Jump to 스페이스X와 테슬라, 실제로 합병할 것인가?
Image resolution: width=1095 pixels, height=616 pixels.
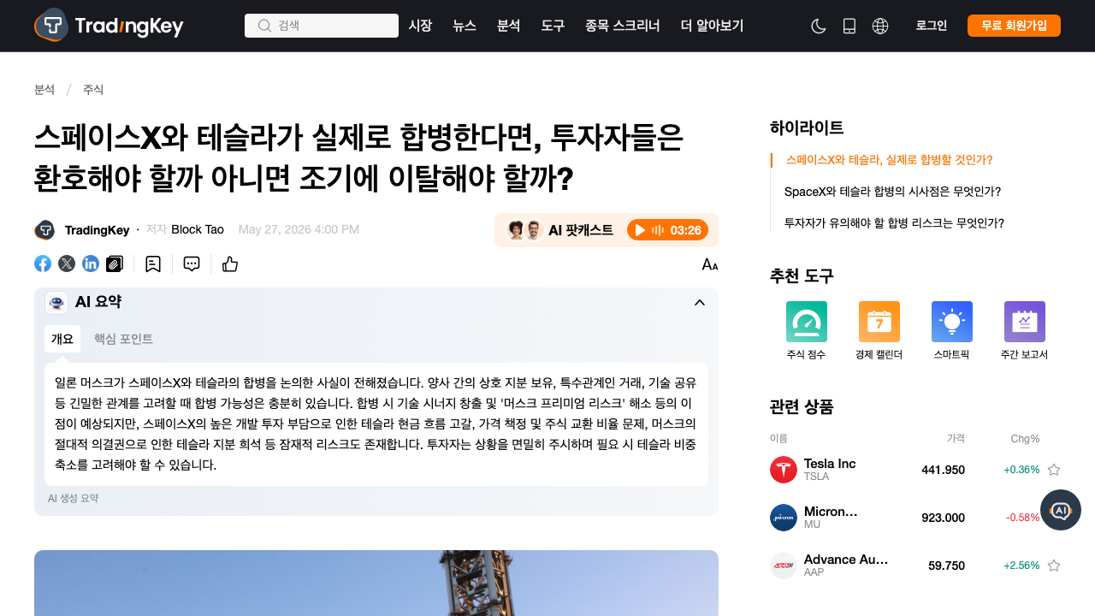(889, 160)
